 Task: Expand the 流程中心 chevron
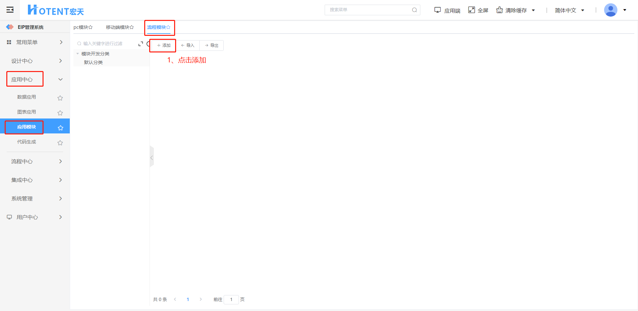[60, 161]
